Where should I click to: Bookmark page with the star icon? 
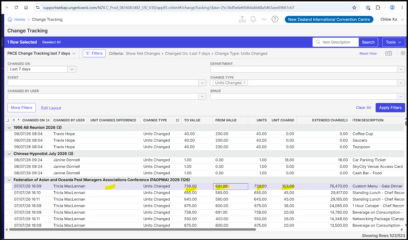coord(354,8)
